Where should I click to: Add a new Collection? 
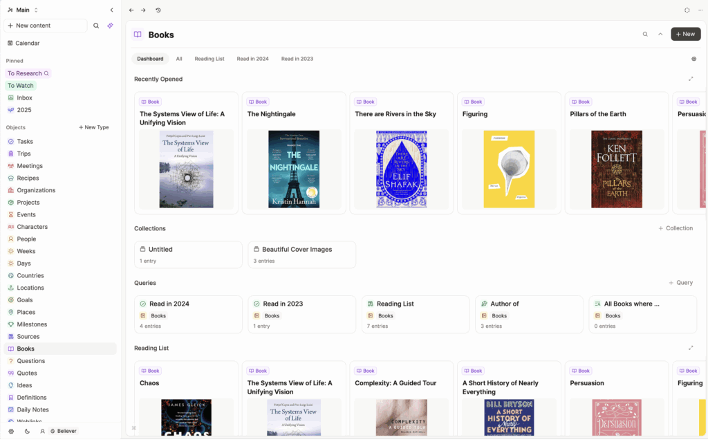(x=676, y=228)
